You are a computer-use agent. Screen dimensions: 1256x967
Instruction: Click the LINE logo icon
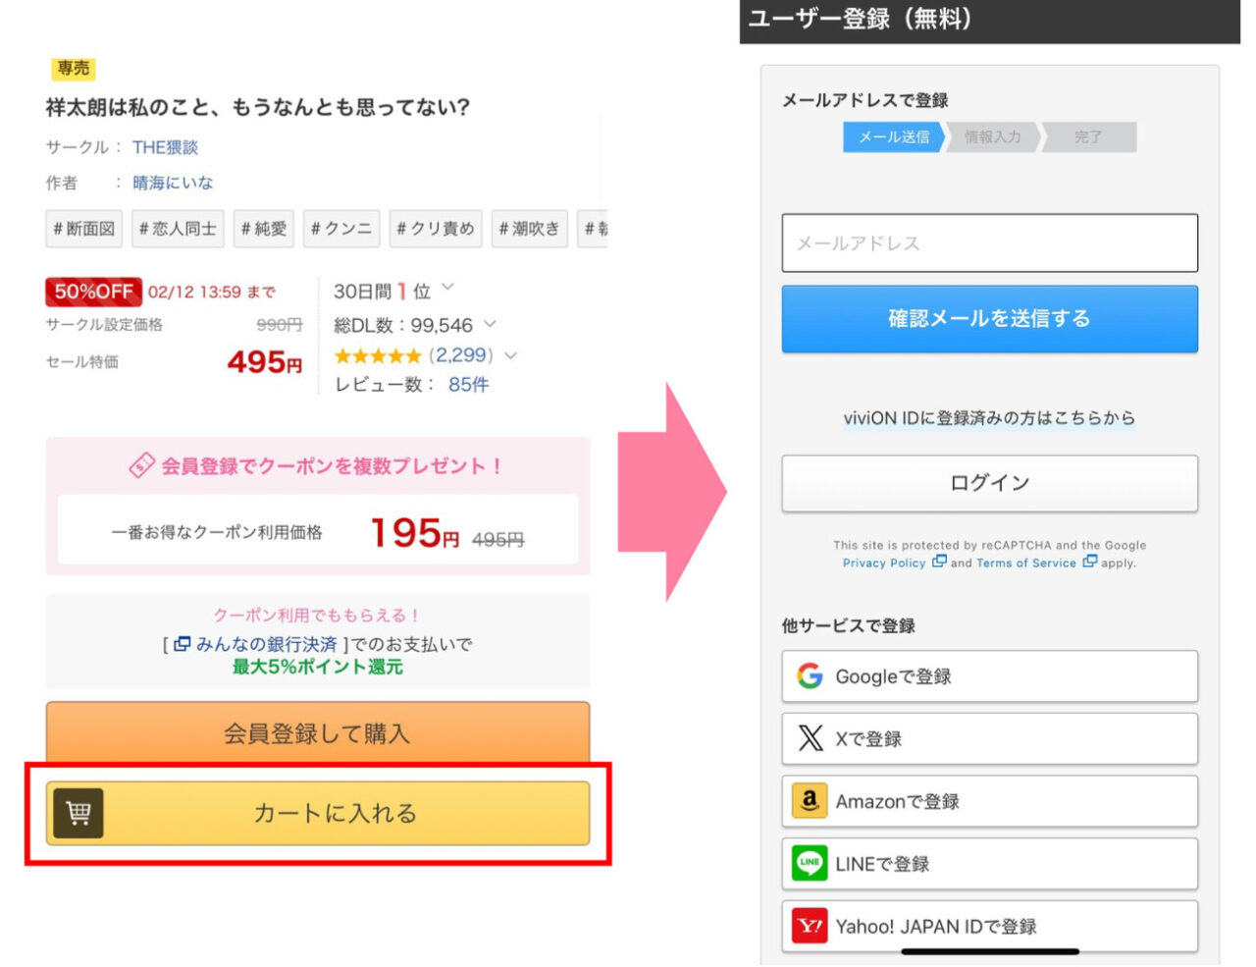810,864
